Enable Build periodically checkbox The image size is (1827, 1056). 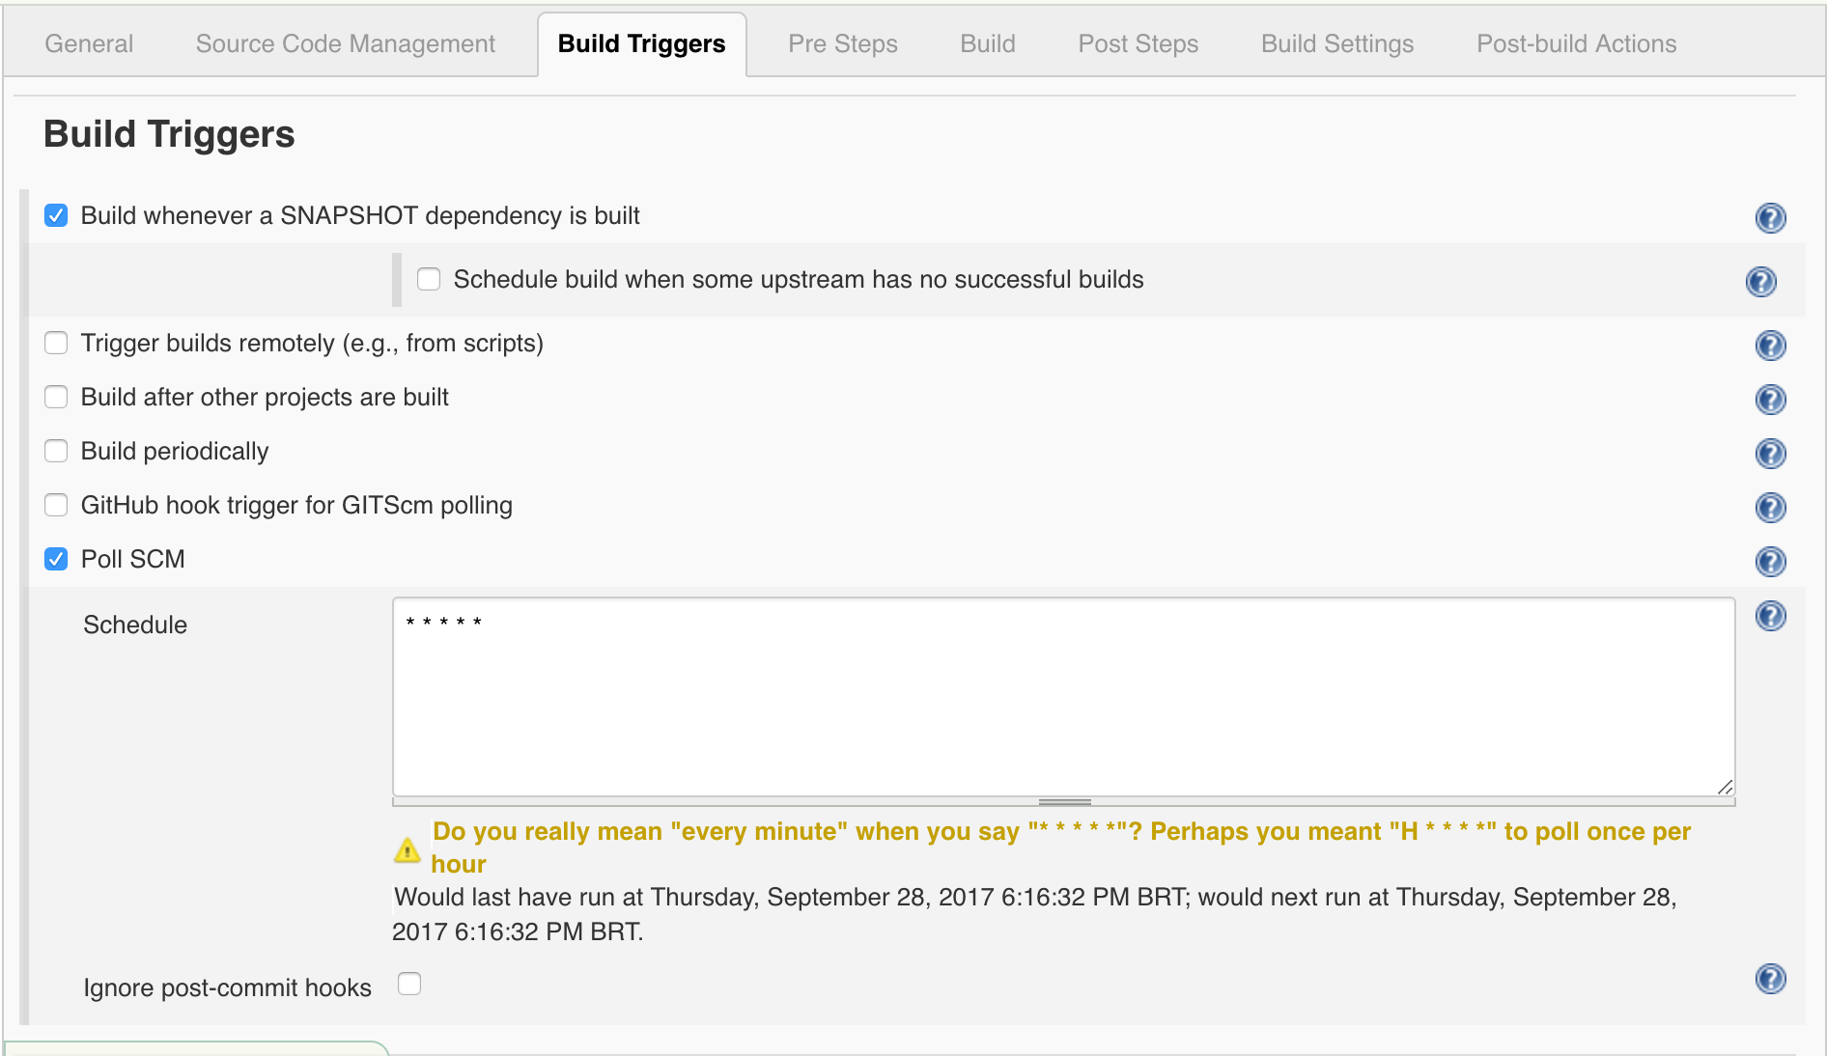point(56,451)
